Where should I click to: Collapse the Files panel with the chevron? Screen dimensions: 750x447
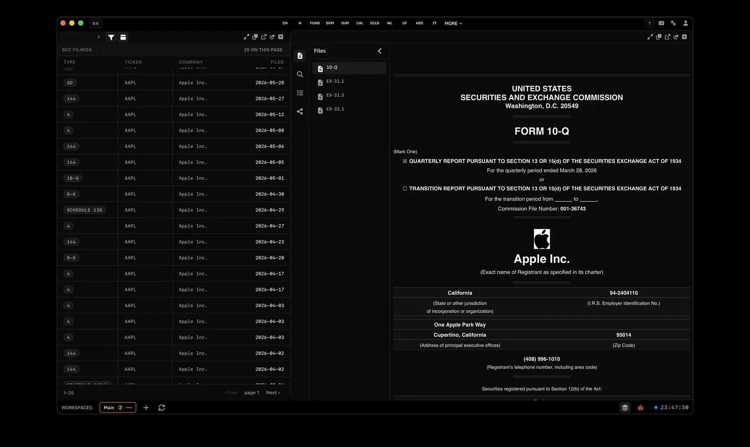[380, 51]
